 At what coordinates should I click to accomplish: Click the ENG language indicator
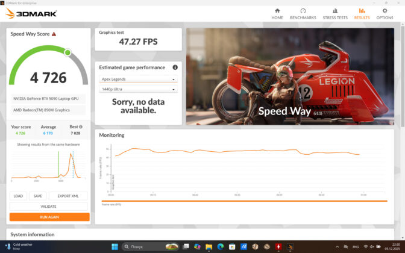(356, 247)
